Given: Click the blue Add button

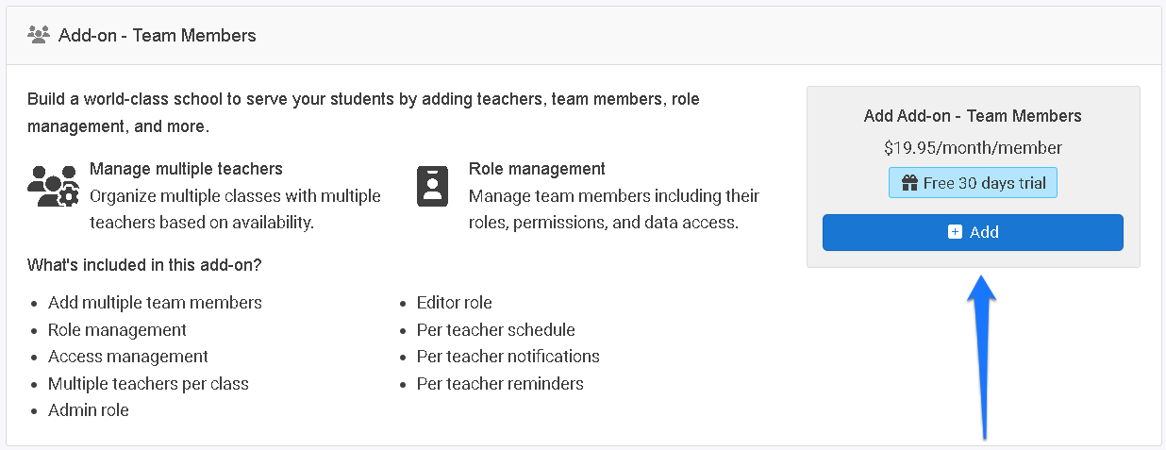Looking at the screenshot, I should (973, 232).
